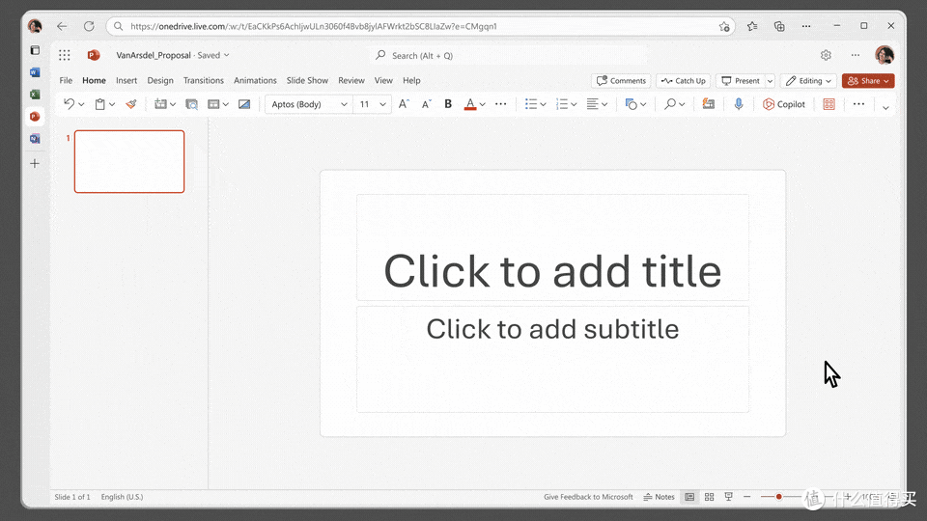Open the File menu

click(66, 80)
